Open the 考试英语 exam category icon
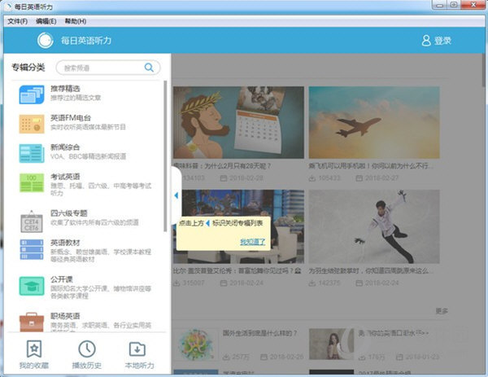 point(30,182)
